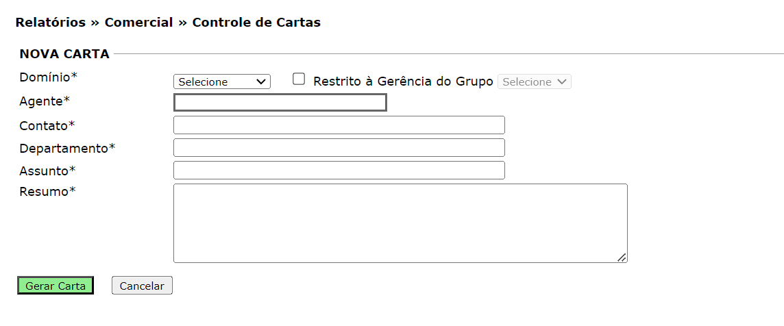Click the Departamento field label
The height and width of the screenshot is (326, 784).
coord(66,149)
